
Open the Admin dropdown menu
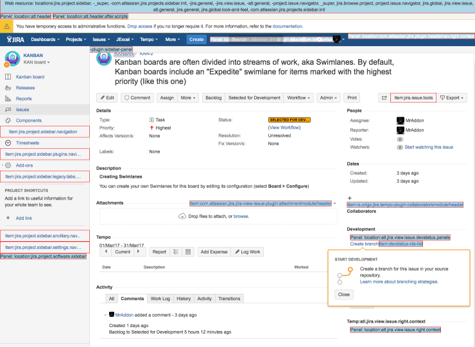(x=328, y=98)
